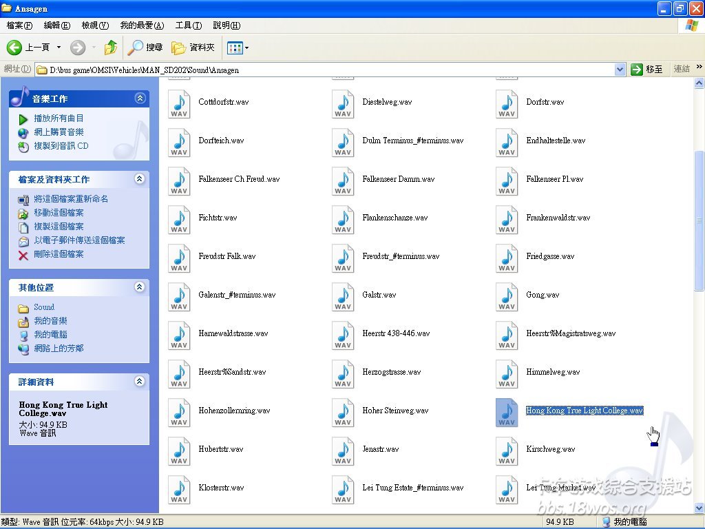
Task: Click the Back navigation arrow icon
Action: click(x=15, y=48)
